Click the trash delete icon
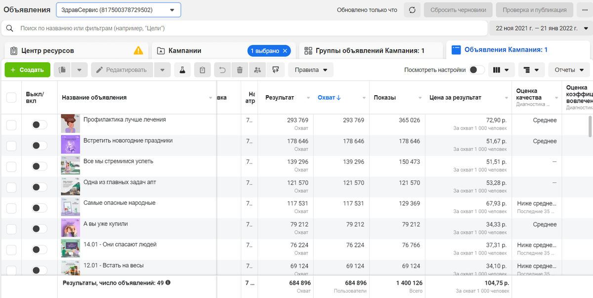Viewport: 593px width, 298px height. point(240,70)
